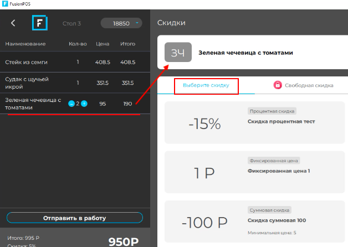The height and width of the screenshot is (247, 348).
Task: Click the pink lock icon of Свободная скидка
Action: tap(278, 85)
